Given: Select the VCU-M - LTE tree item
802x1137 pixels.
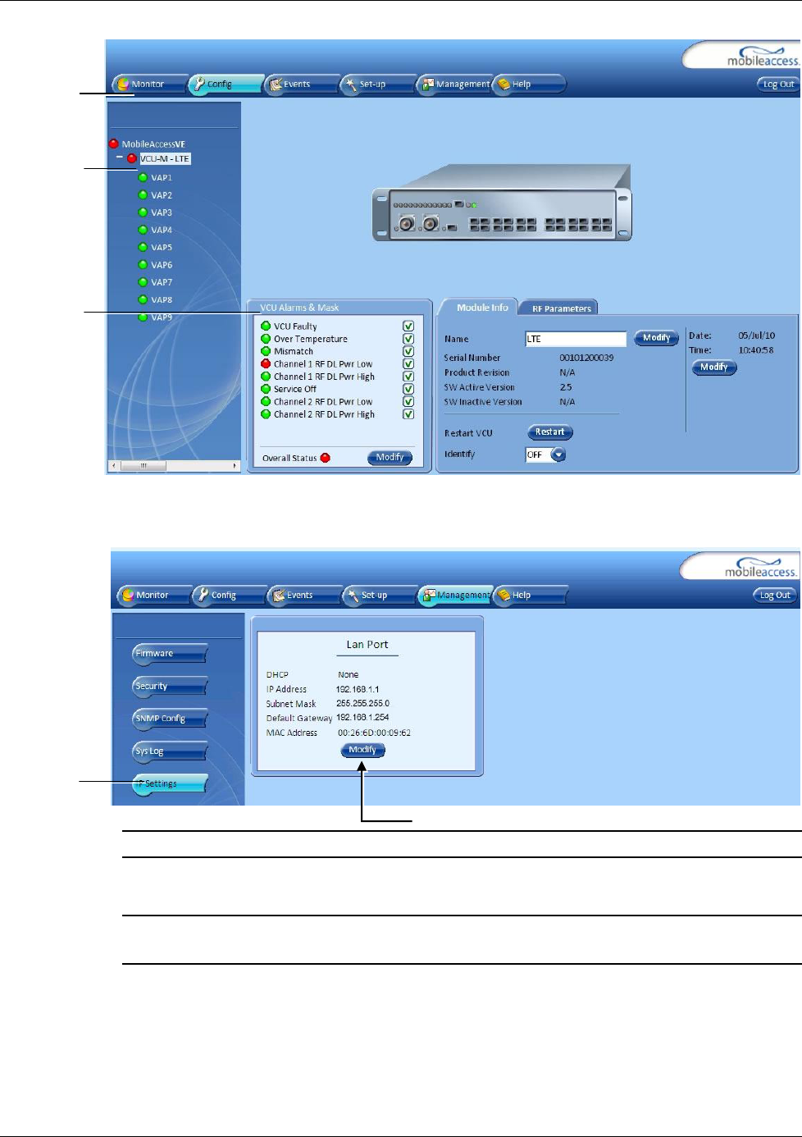Looking at the screenshot, I should coord(165,159).
